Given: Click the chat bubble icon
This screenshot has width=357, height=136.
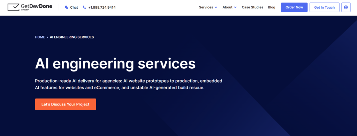Looking at the screenshot, I should (x=66, y=7).
